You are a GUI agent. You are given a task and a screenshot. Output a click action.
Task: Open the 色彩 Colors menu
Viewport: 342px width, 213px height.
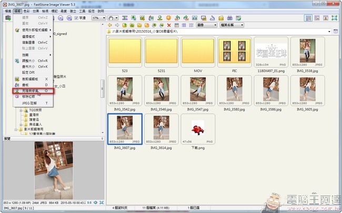click(26, 11)
